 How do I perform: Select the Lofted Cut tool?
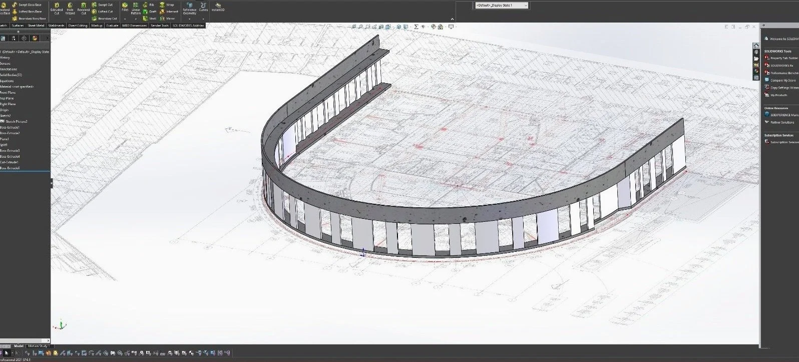tap(102, 12)
